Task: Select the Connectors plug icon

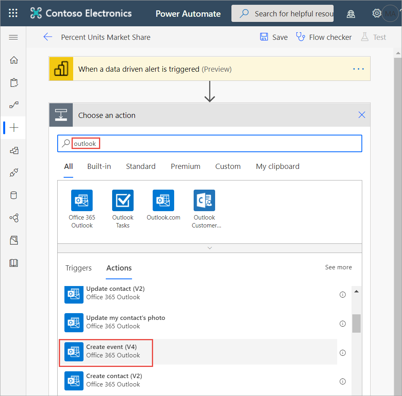Action: (13, 172)
